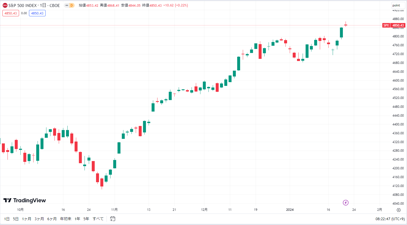Click the 13 date label on time axis

(x=149, y=210)
